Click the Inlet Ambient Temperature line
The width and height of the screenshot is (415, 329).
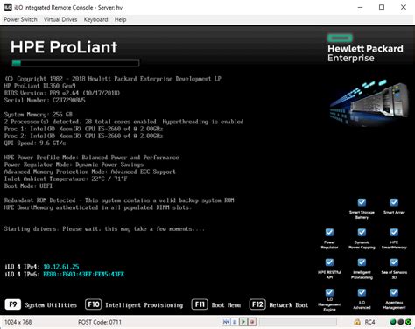66,178
